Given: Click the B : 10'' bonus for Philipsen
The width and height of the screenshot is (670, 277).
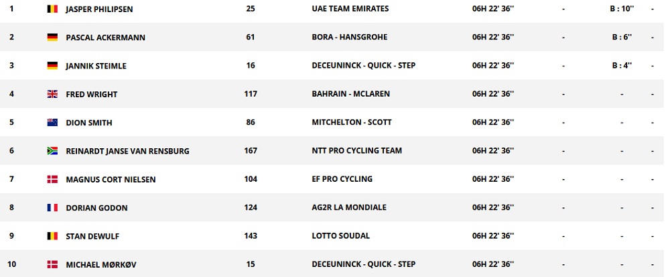Looking at the screenshot, I should (622, 9).
